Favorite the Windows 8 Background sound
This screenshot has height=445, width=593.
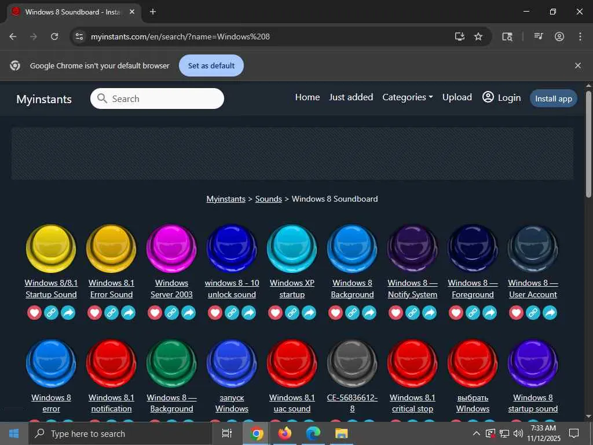click(x=335, y=312)
